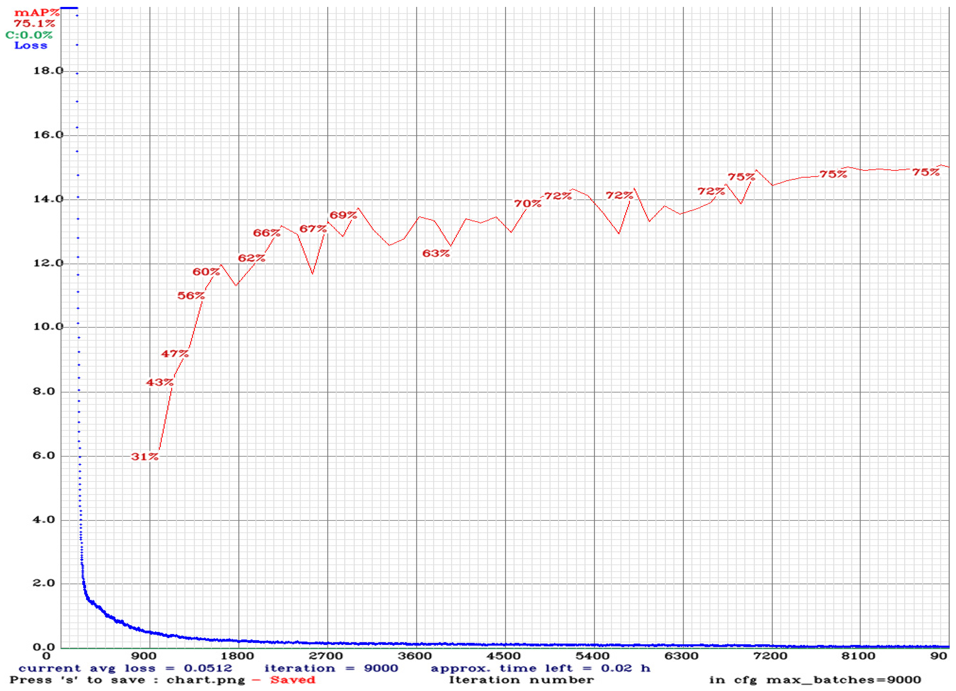Screen dimensions: 956x691
Task: Click the 70% mAP data label
Action: point(527,203)
